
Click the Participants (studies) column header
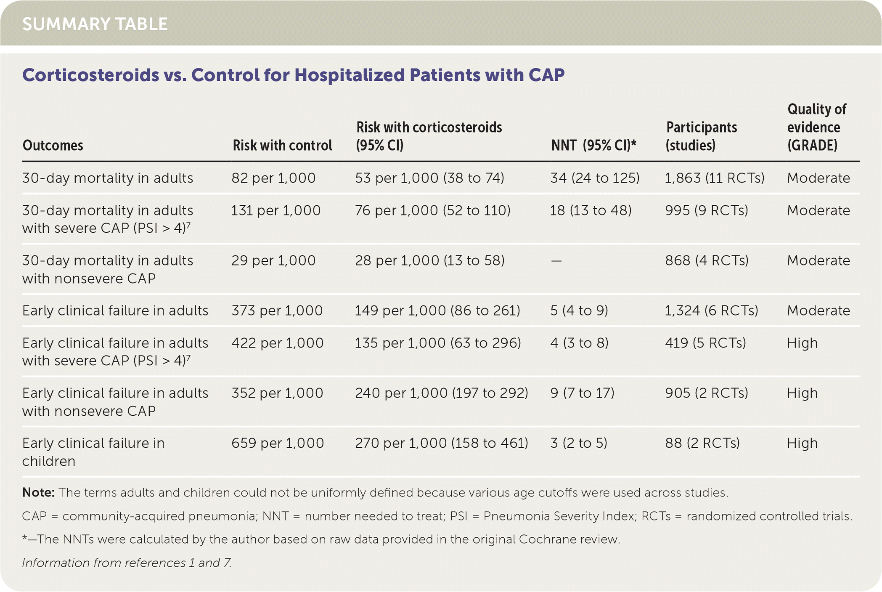tap(701, 136)
